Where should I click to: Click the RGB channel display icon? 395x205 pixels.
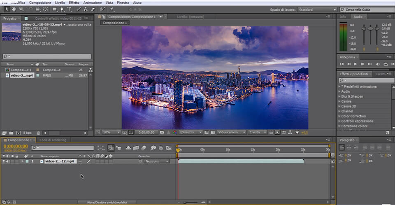coord(175,132)
